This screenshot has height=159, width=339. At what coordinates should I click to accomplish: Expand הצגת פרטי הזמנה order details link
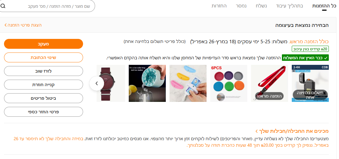click(23, 25)
